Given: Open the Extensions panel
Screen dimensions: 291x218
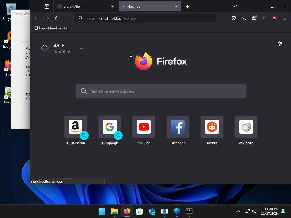Looking at the screenshot, I should click(x=264, y=18).
